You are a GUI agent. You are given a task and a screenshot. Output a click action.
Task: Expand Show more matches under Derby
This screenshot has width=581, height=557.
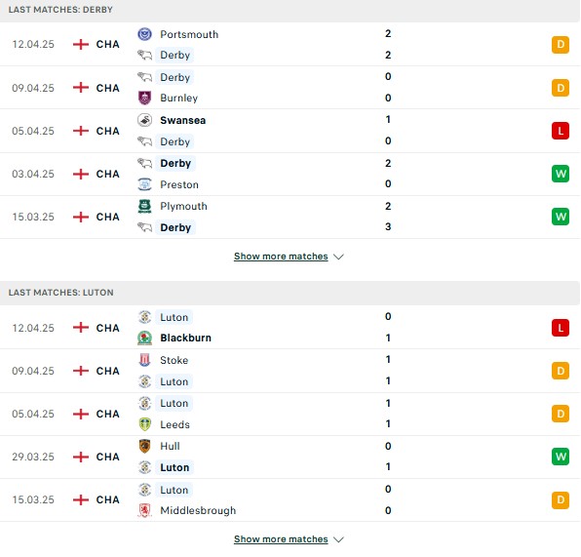click(x=281, y=257)
